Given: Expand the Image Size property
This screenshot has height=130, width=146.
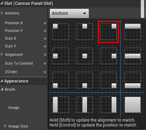Looking at the screenshot, I should click(5, 126).
